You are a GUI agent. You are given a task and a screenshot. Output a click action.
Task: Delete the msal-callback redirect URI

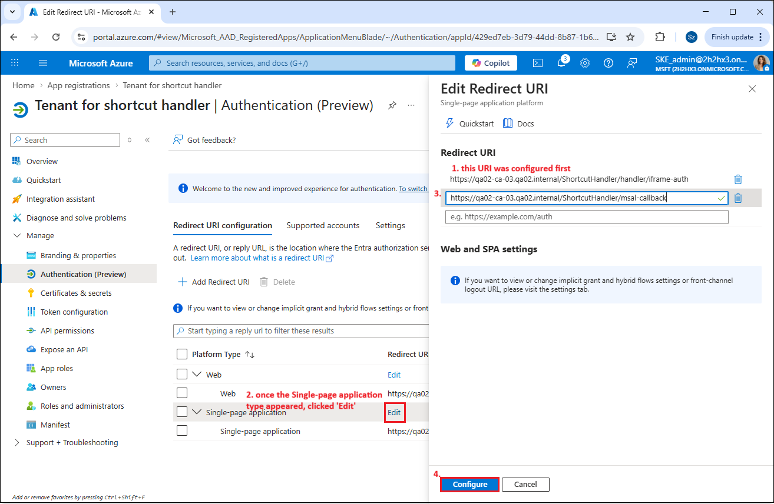(x=738, y=198)
